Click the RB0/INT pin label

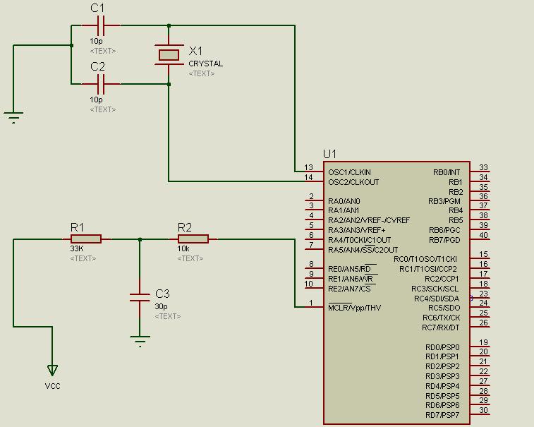point(447,172)
